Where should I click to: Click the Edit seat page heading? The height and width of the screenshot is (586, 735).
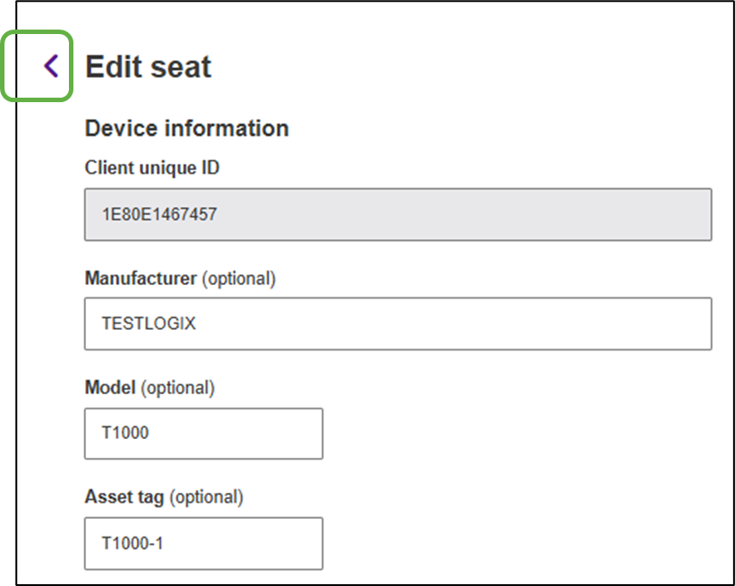pyautogui.click(x=149, y=66)
